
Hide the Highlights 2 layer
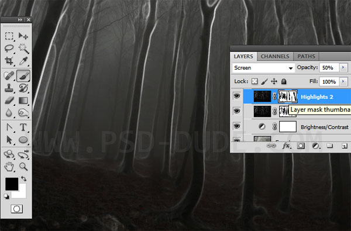[x=237, y=96]
